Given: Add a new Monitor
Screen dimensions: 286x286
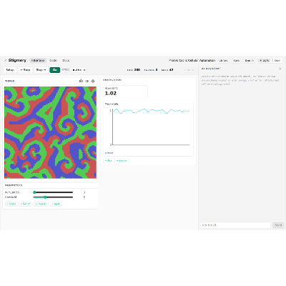Looking at the screenshot, I should pos(122,161).
